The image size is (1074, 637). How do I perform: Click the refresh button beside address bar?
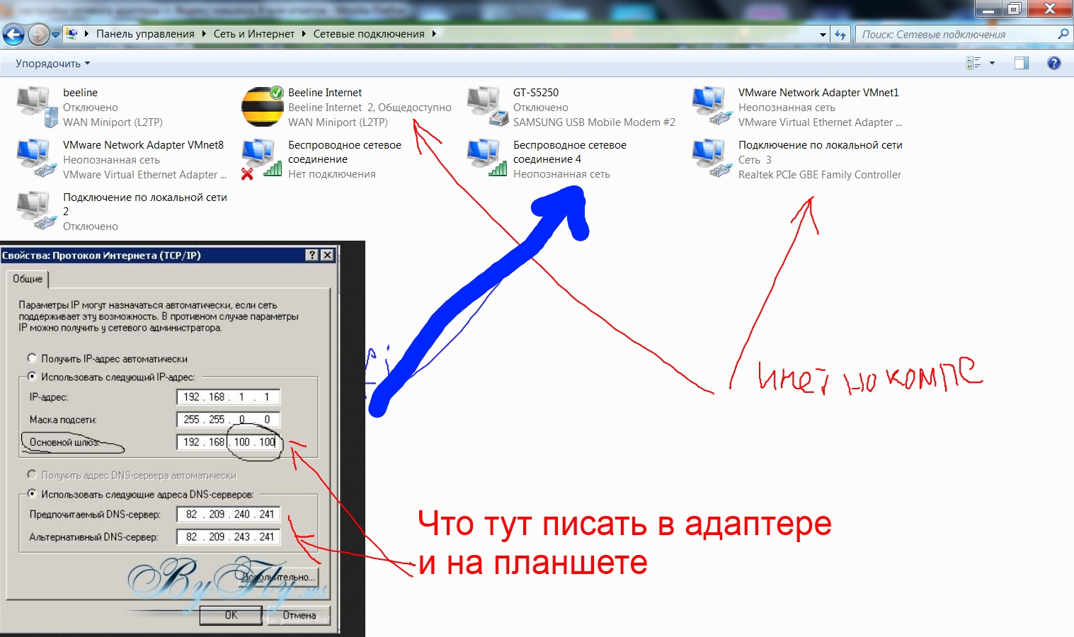point(840,34)
